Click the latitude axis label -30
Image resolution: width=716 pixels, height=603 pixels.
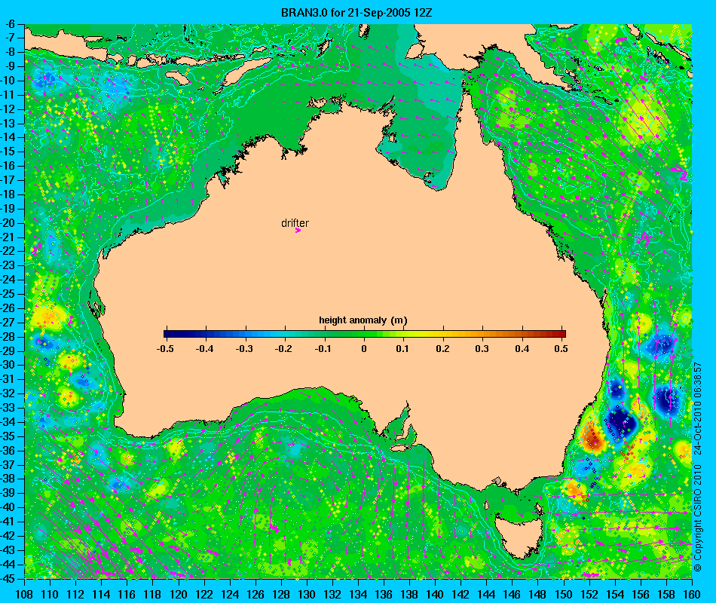8,365
